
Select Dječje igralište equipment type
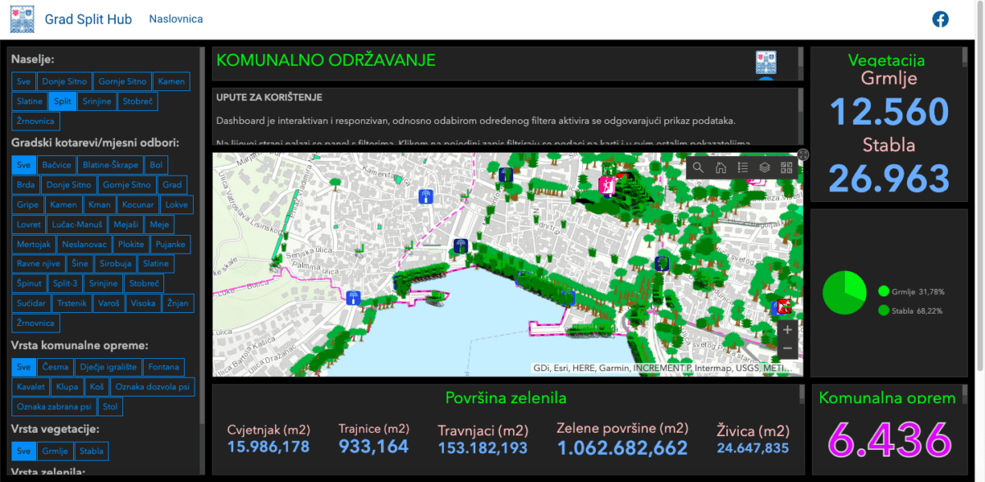[108, 367]
